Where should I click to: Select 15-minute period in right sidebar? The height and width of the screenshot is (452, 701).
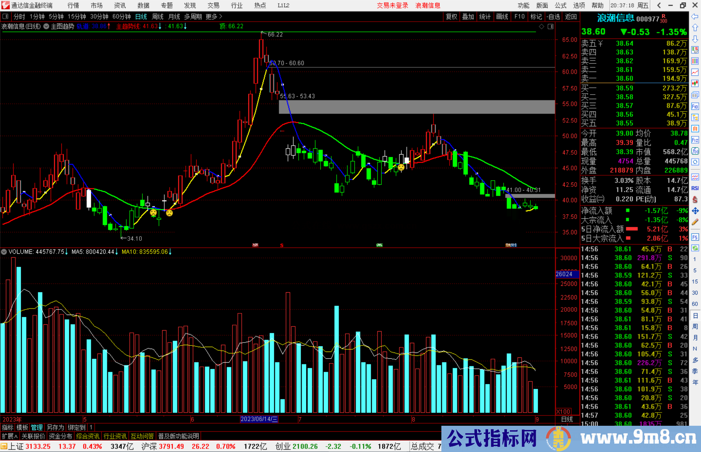pos(695,282)
